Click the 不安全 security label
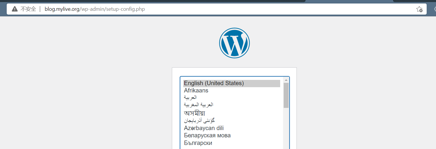 pyautogui.click(x=28, y=9)
